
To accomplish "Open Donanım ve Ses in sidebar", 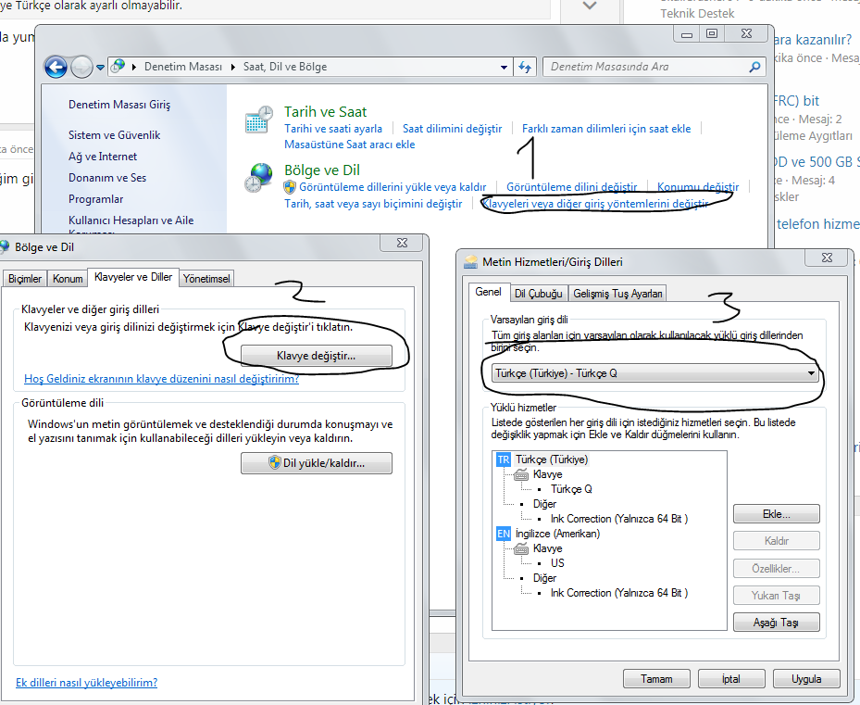I will [x=107, y=178].
